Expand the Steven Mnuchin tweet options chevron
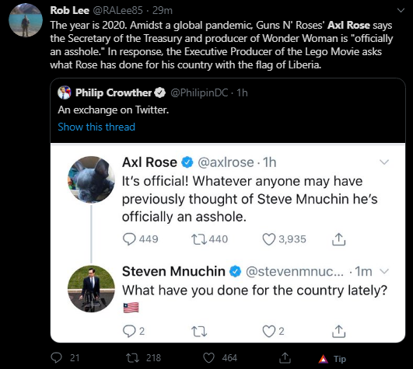This screenshot has width=413, height=369. pos(385,271)
